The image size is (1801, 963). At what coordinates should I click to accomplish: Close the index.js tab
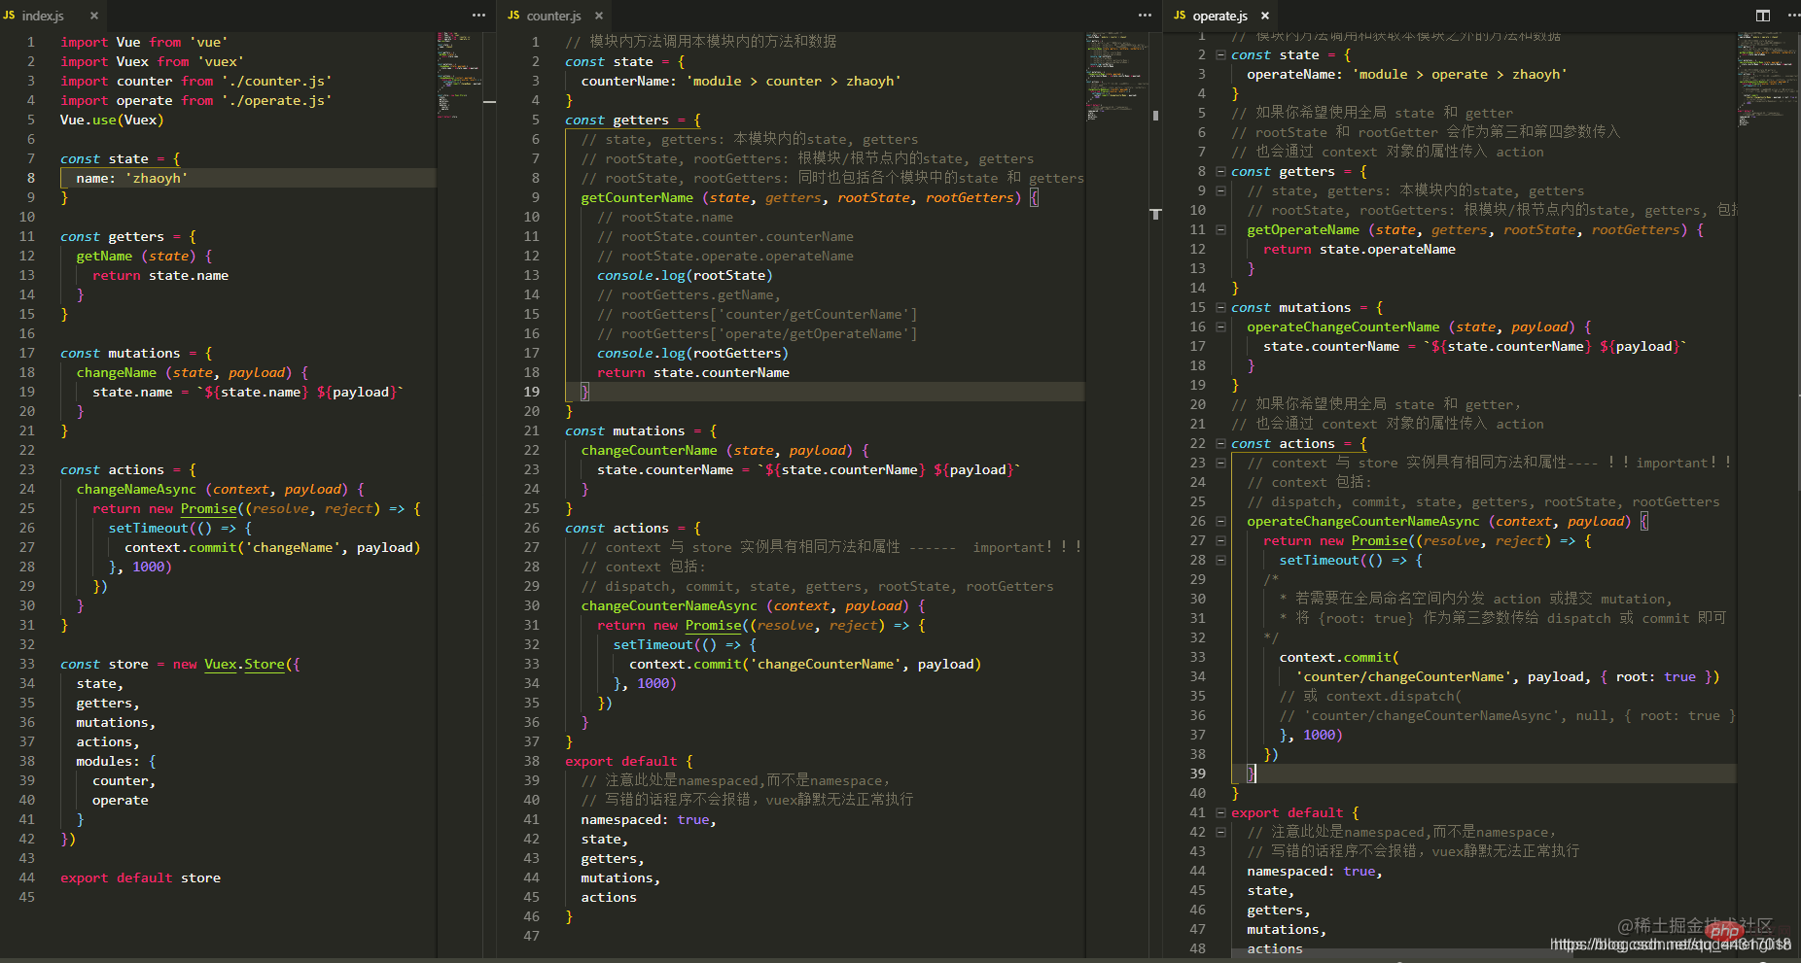click(x=94, y=16)
